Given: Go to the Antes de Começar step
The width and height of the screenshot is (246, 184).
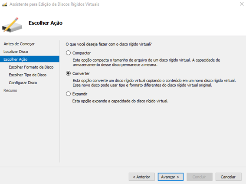Looking at the screenshot, I should tap(19, 44).
